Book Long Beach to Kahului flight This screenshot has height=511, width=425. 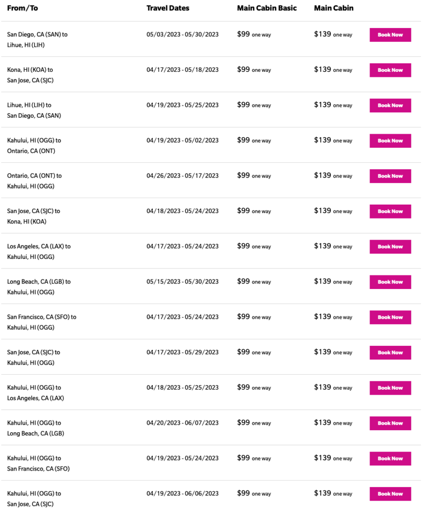[390, 282]
